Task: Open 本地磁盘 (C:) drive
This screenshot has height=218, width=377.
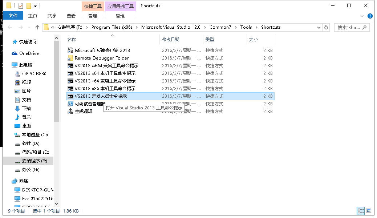Action: [x=35, y=135]
